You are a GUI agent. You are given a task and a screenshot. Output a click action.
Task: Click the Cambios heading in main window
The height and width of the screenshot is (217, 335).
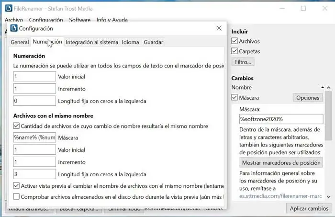[x=242, y=78]
